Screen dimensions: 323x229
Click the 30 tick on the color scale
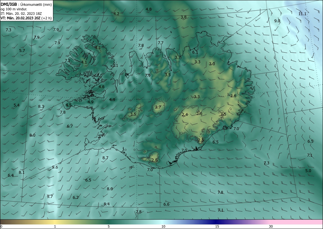(x=271, y=227)
